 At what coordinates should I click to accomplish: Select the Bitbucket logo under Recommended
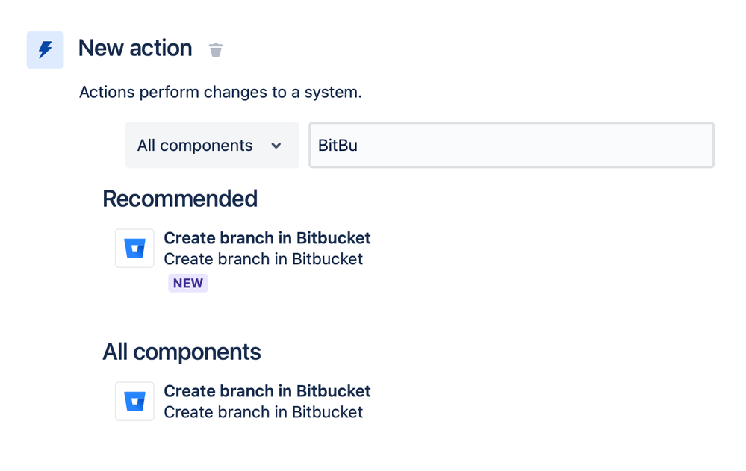(x=134, y=249)
